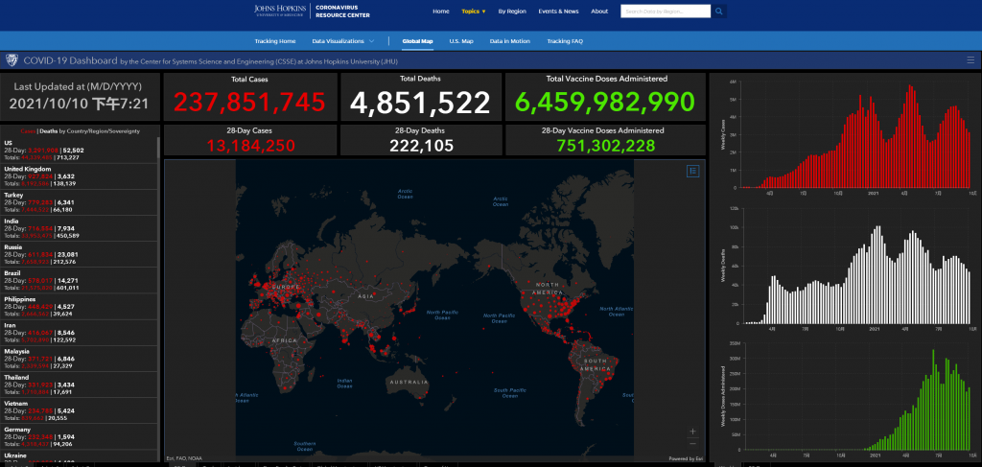Zoom in on the map
Image resolution: width=982 pixels, height=467 pixels.
click(x=692, y=432)
